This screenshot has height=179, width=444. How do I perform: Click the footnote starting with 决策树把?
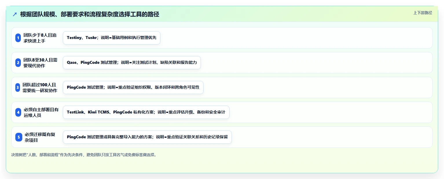click(x=84, y=155)
